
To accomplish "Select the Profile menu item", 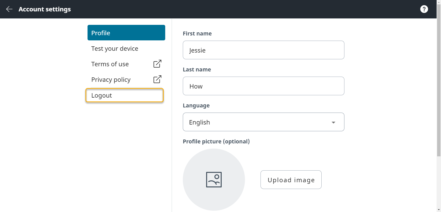I will 126,33.
